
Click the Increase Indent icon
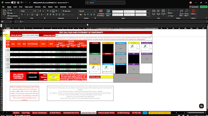pos(59,15)
